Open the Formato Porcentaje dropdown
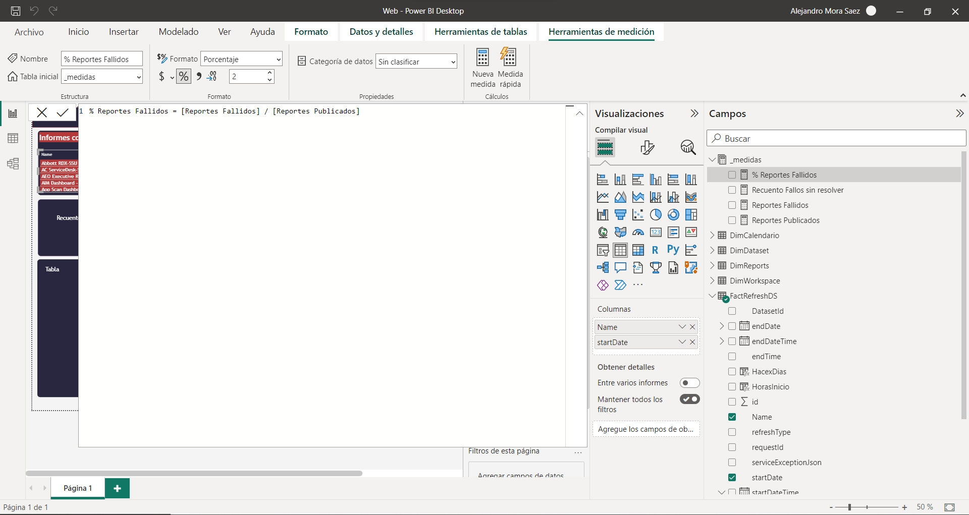This screenshot has width=969, height=515. [x=241, y=60]
